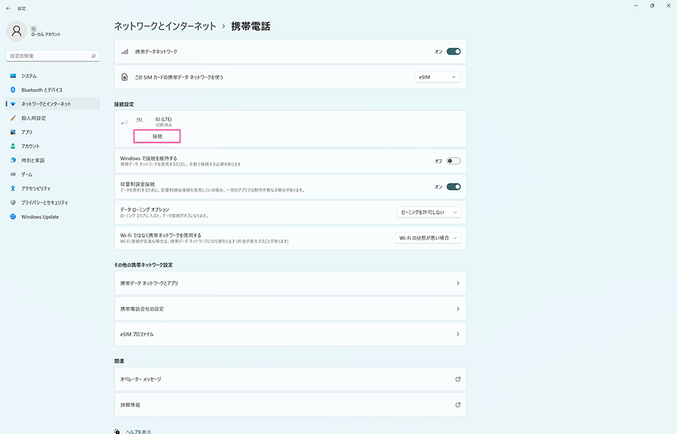Open the eSIM selection dropdown
The height and width of the screenshot is (434, 677).
(438, 77)
